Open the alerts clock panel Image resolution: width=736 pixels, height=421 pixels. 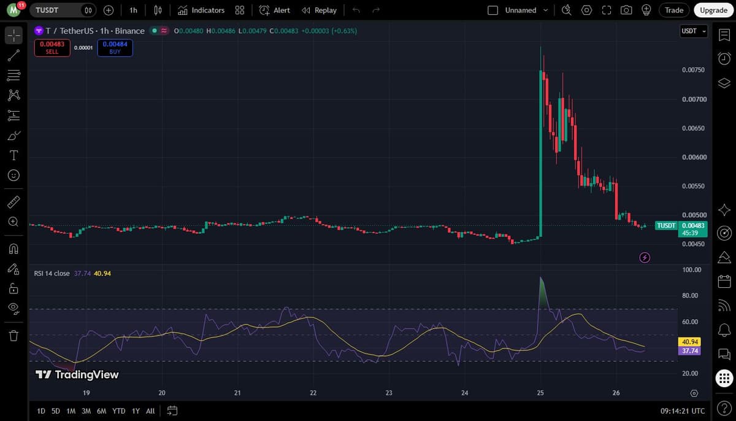tap(724, 59)
